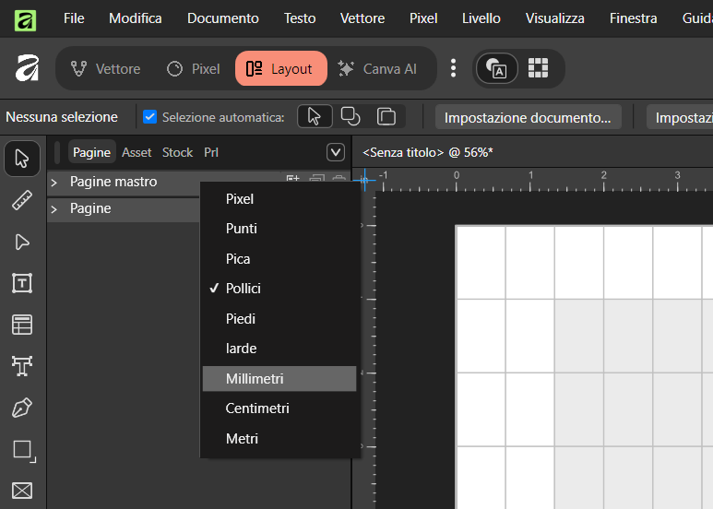Open the File menu
This screenshot has height=509, width=713.
(74, 18)
